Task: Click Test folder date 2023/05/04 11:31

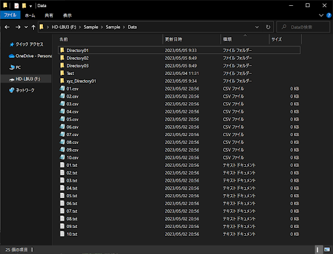Action: pos(181,74)
